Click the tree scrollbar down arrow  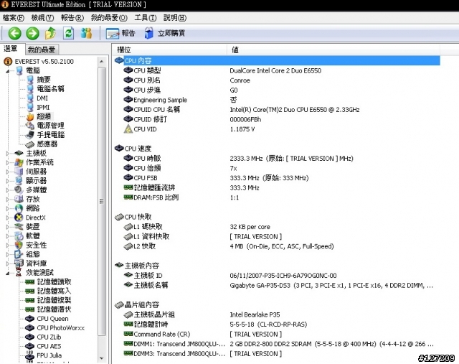(102, 358)
